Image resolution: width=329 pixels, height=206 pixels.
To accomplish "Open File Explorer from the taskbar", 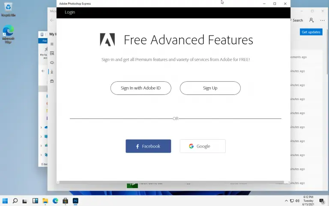I will click(x=45, y=201).
